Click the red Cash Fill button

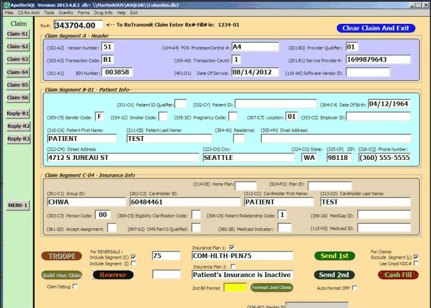pos(398,275)
